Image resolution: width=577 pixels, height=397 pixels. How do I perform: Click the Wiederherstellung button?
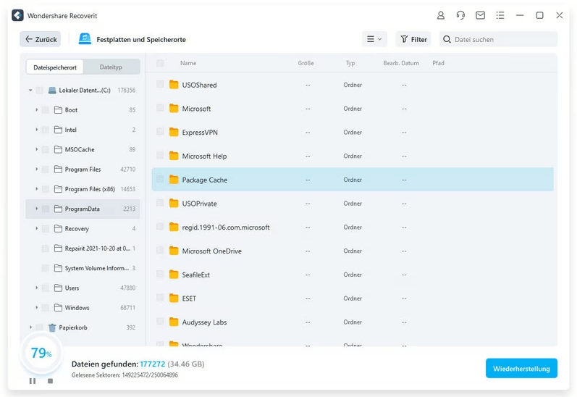tap(521, 368)
